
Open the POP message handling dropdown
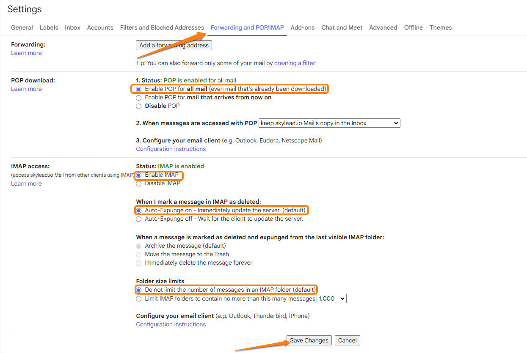point(329,123)
